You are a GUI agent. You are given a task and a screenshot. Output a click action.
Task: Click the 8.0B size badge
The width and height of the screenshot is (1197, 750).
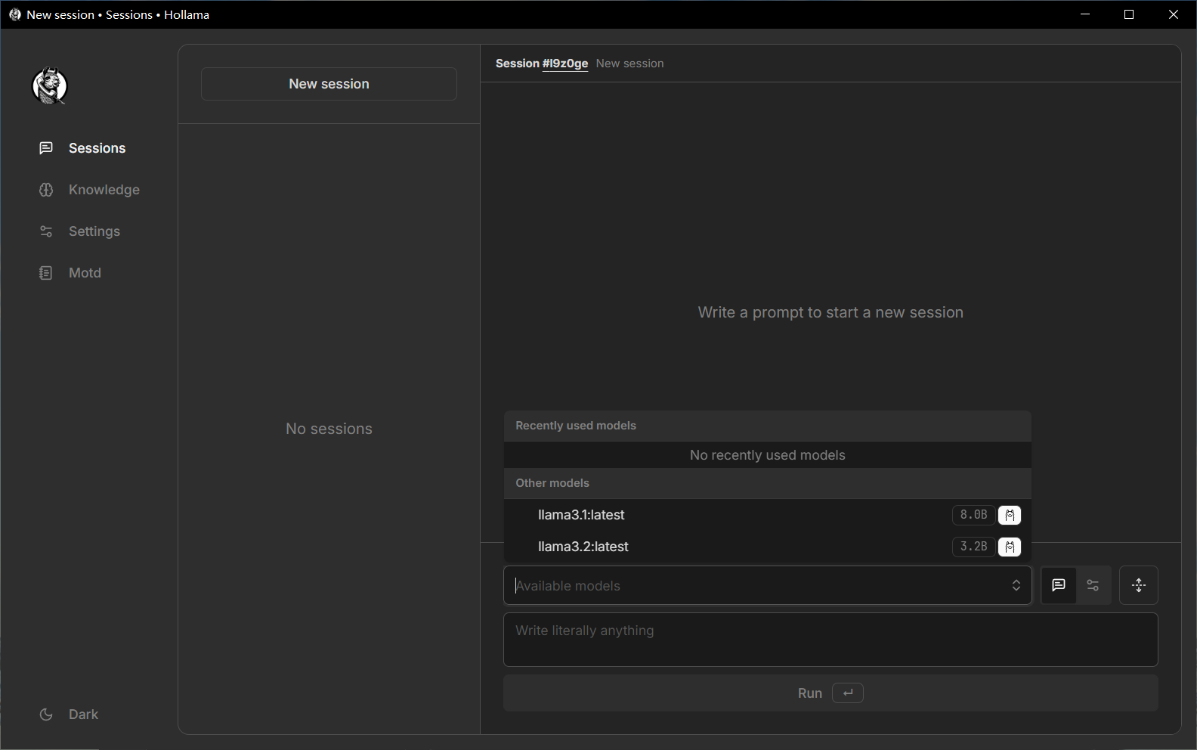(x=973, y=515)
